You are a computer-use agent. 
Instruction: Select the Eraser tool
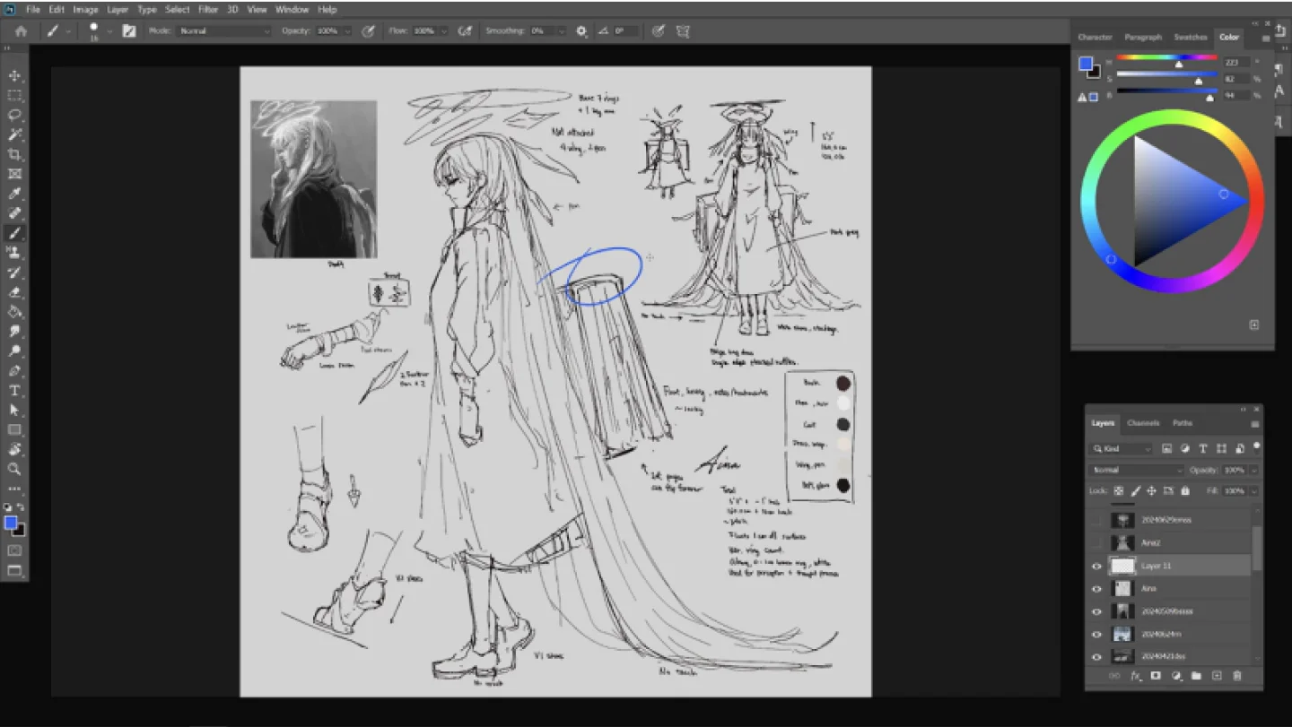(x=14, y=292)
